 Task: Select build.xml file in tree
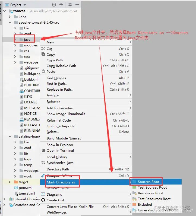click(31, 79)
